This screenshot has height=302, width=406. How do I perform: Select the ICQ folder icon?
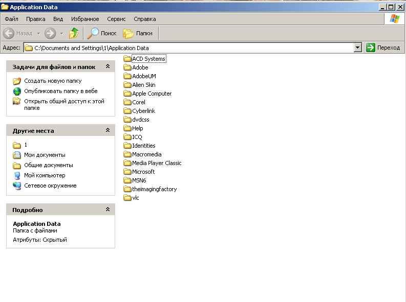(127, 137)
